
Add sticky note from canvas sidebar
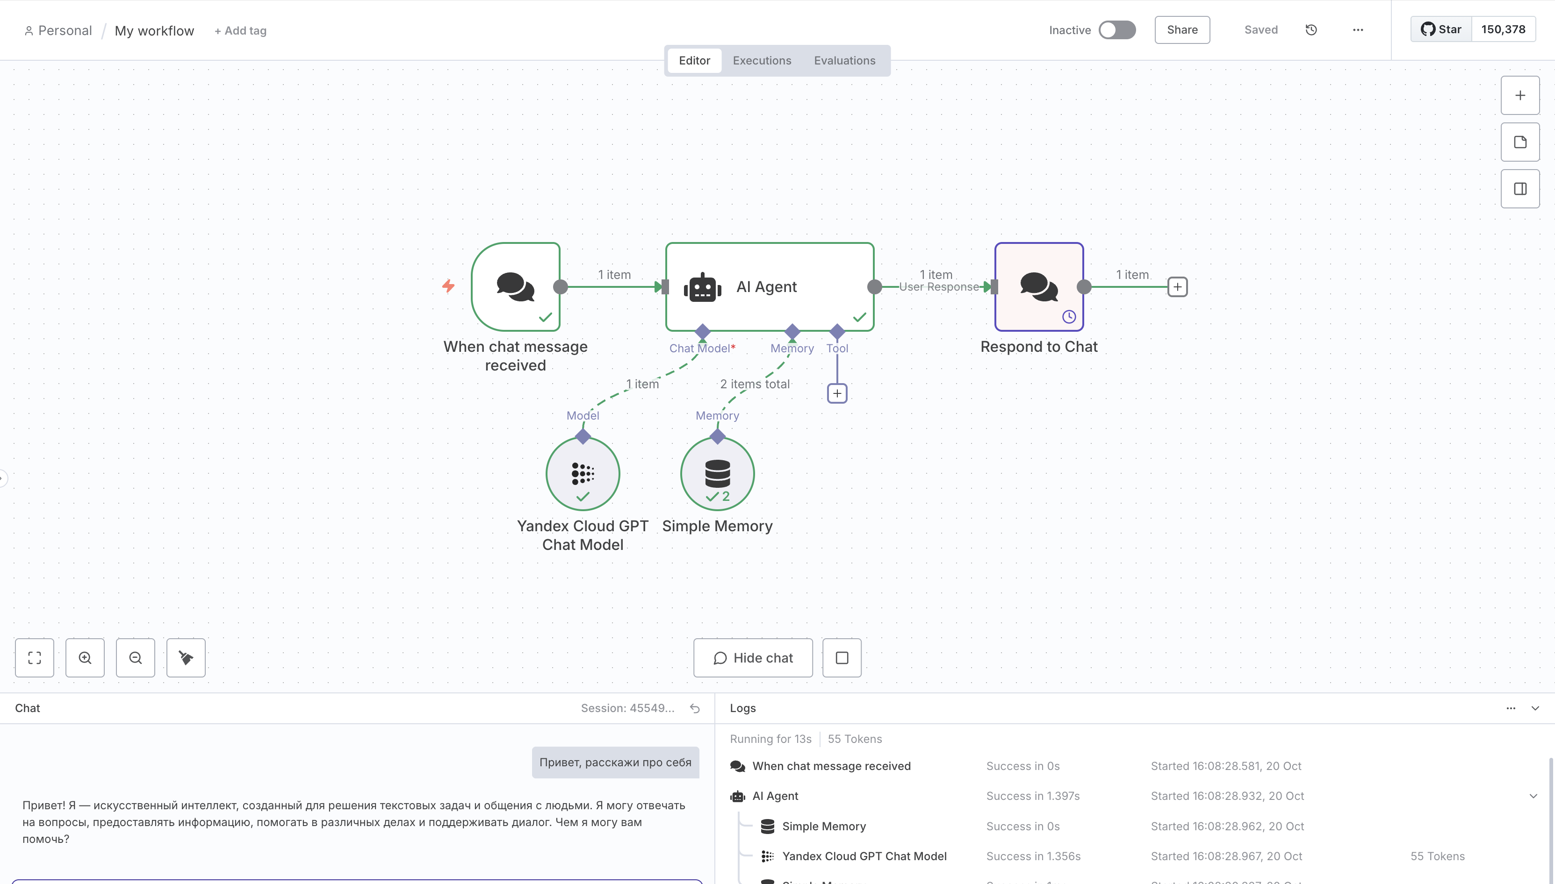coord(1520,142)
